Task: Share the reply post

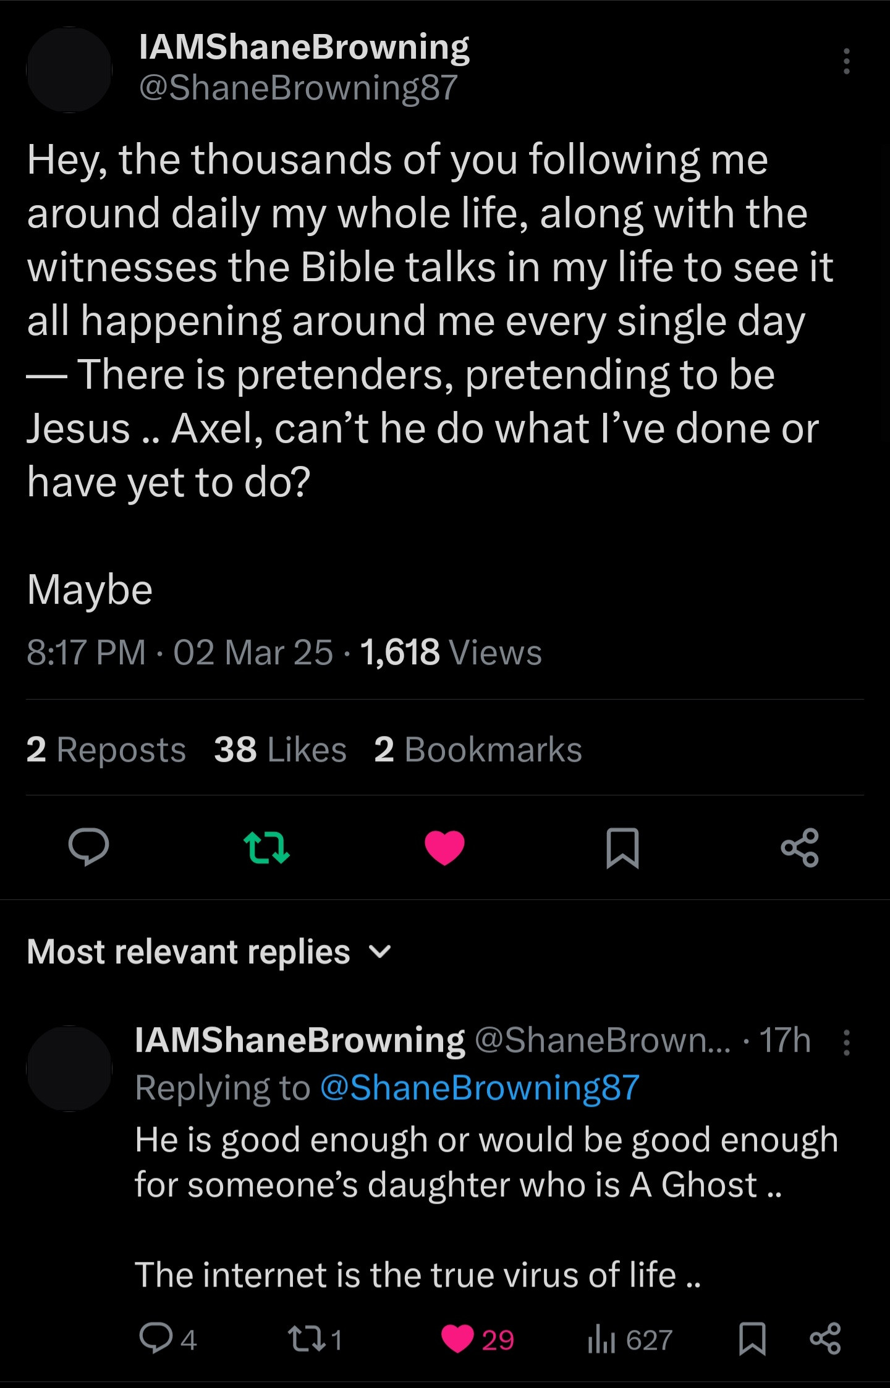Action: [825, 1339]
